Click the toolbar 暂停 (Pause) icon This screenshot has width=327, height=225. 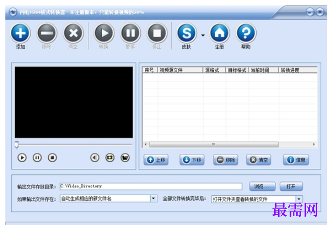[x=130, y=33]
